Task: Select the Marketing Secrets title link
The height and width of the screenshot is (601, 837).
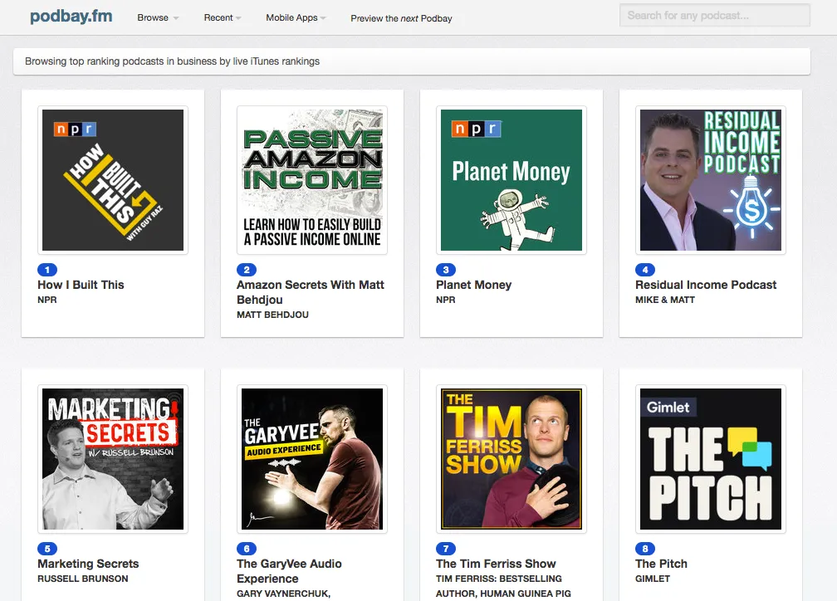Action: (x=88, y=564)
